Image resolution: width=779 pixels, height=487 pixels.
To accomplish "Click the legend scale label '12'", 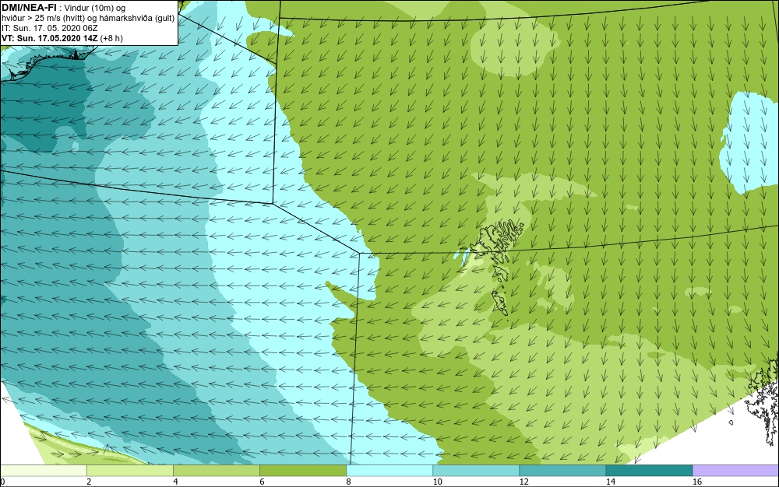I will 523,482.
